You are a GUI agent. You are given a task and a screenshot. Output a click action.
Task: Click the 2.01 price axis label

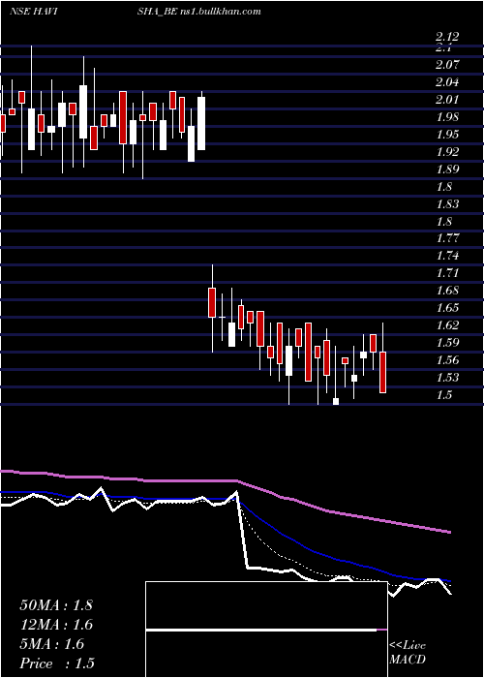(447, 100)
